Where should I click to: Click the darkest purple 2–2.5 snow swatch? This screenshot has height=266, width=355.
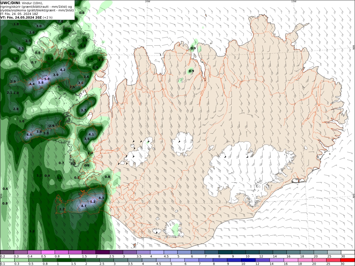(102, 252)
